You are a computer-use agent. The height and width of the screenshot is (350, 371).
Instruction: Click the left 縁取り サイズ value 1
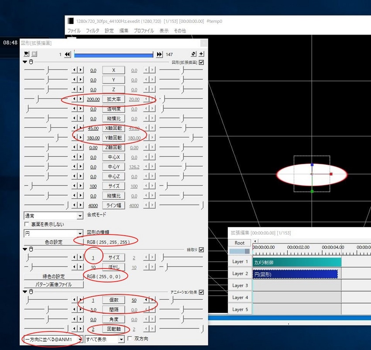[x=93, y=258]
